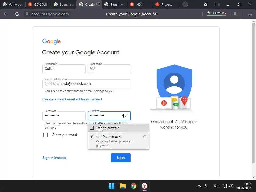Click the First name field
The height and width of the screenshot is (192, 256).
(64, 69)
